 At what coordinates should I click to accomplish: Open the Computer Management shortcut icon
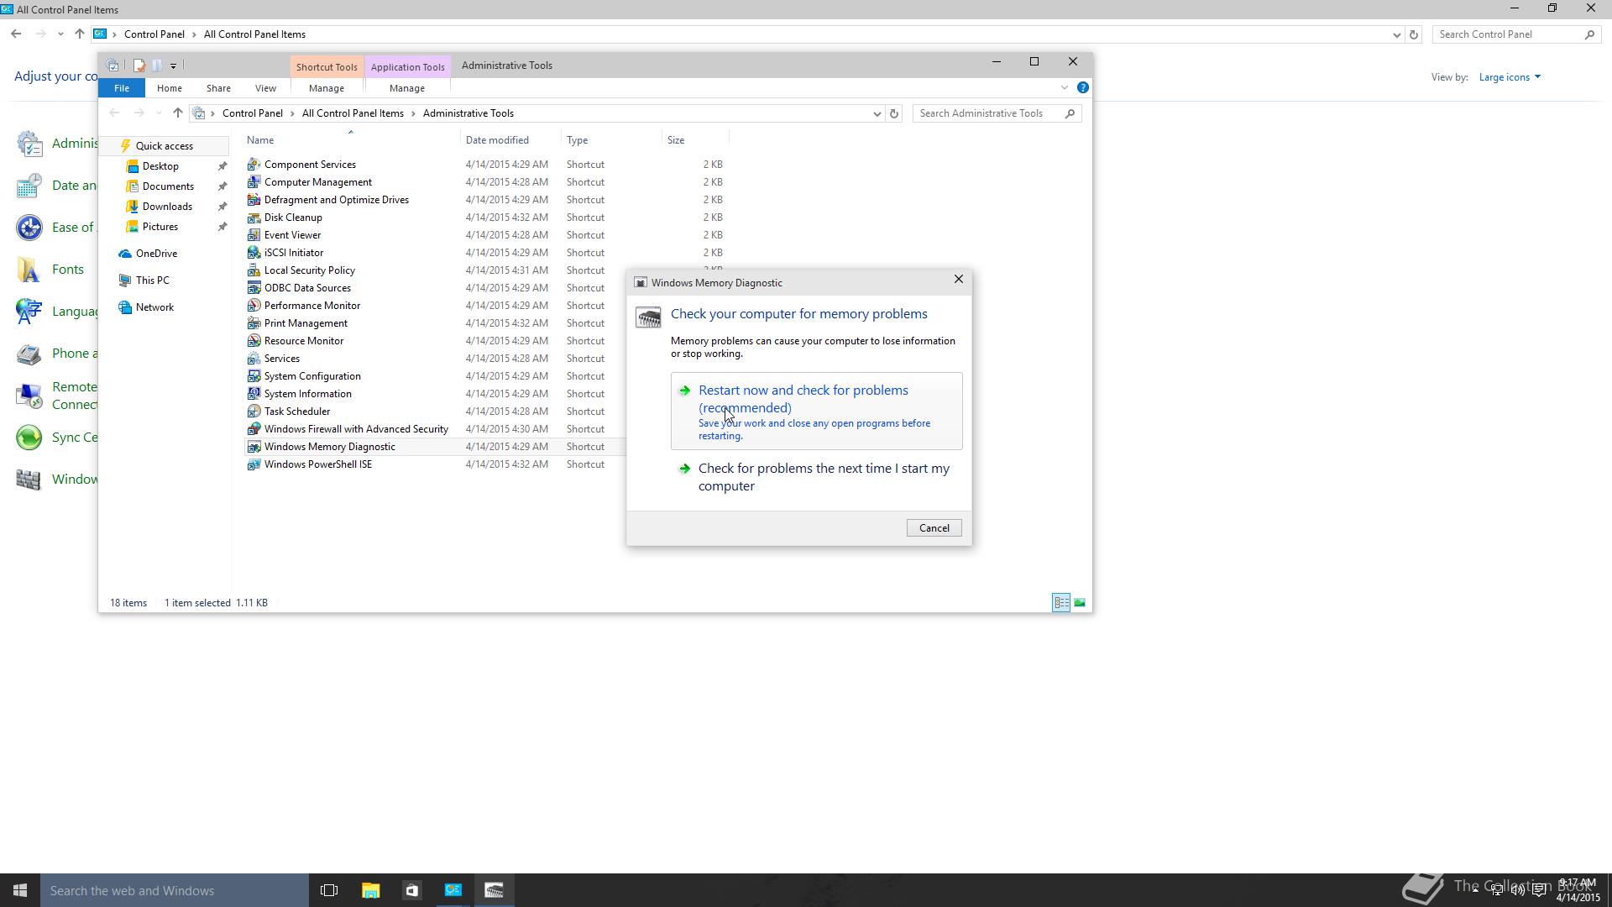(x=254, y=182)
